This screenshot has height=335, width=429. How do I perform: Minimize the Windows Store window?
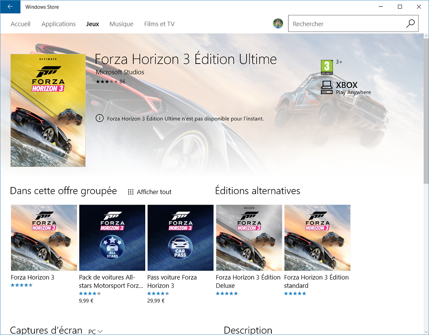click(x=381, y=7)
